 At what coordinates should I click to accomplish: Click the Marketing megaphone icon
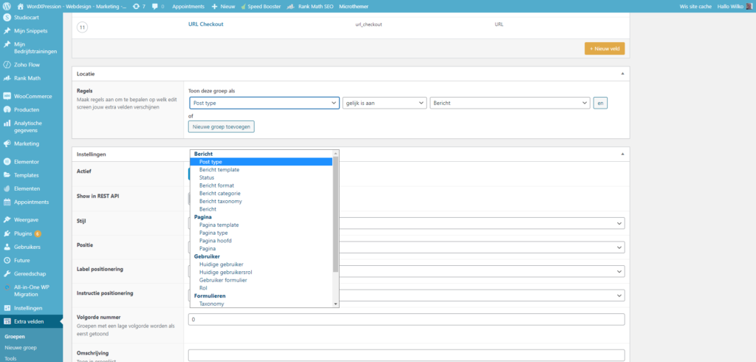[x=7, y=144]
